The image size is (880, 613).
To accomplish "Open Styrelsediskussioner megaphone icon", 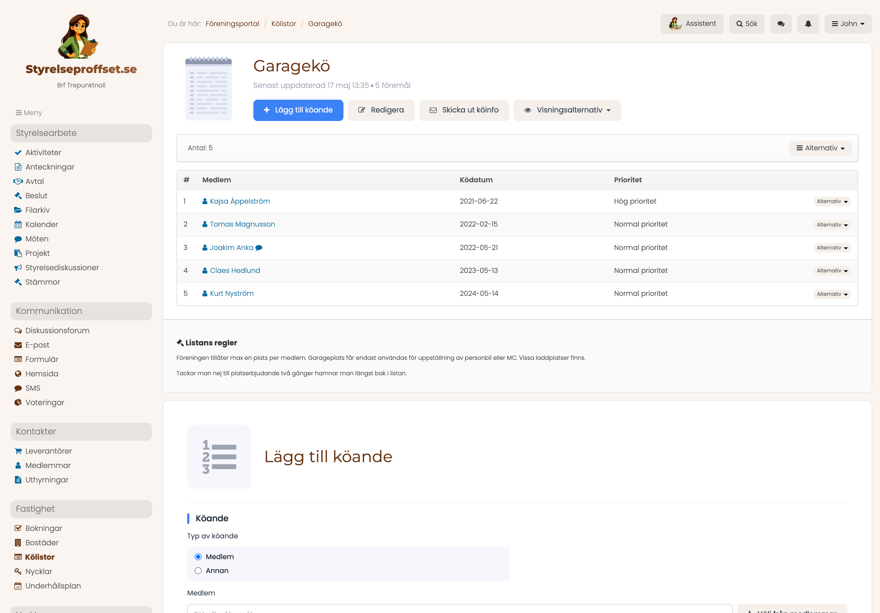I will [18, 268].
